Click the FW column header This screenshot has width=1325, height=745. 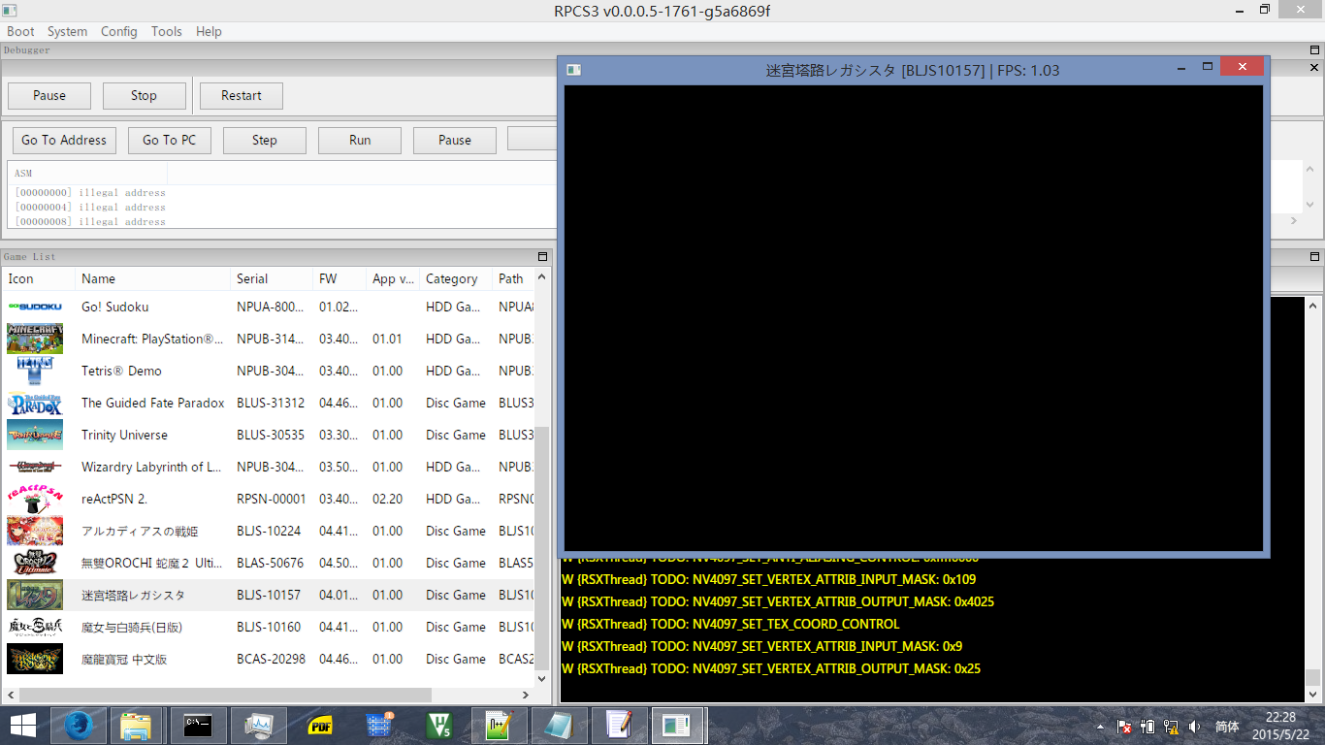pyautogui.click(x=339, y=278)
